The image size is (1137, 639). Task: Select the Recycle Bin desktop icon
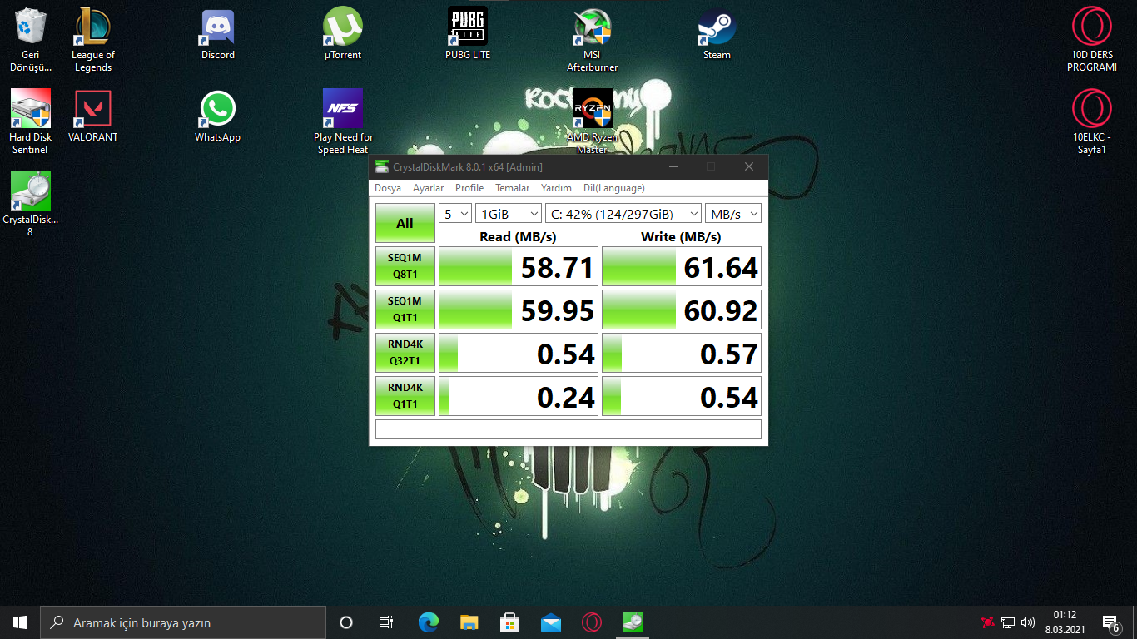pos(31,39)
